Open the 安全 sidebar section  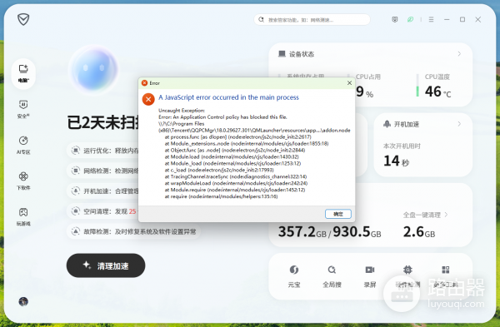pyautogui.click(x=23, y=109)
